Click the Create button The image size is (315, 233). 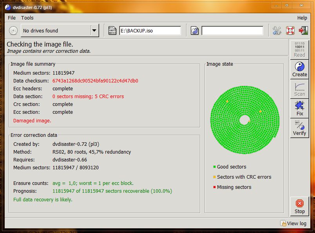(300, 69)
